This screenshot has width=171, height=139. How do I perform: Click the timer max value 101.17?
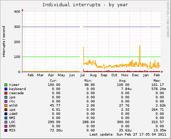tap(158, 85)
